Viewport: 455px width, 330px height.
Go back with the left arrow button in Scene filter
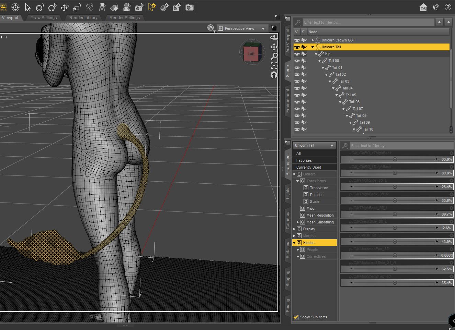(439, 22)
